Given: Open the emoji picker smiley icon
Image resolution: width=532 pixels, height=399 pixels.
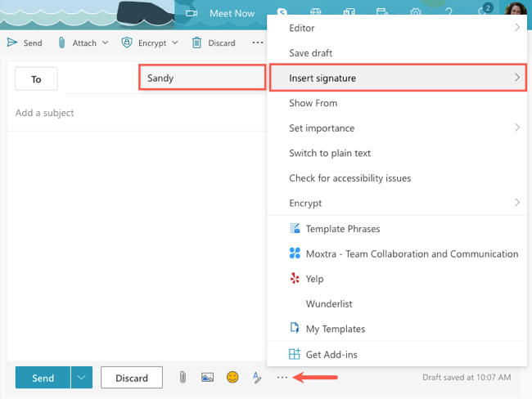Looking at the screenshot, I should (x=232, y=378).
